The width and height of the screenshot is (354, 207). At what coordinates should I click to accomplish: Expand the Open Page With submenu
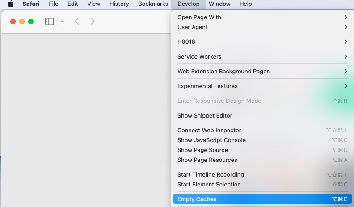pyautogui.click(x=262, y=17)
